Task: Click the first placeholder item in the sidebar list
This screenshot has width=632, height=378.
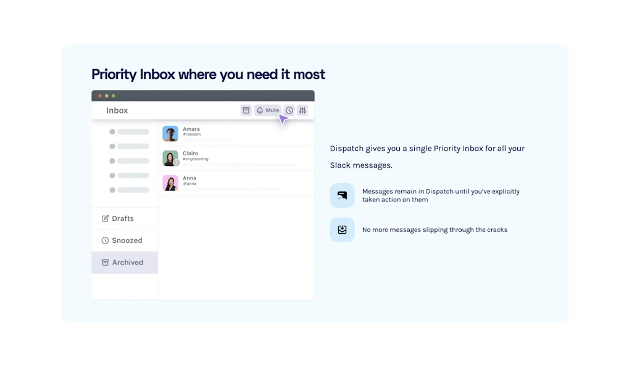Action: point(130,132)
